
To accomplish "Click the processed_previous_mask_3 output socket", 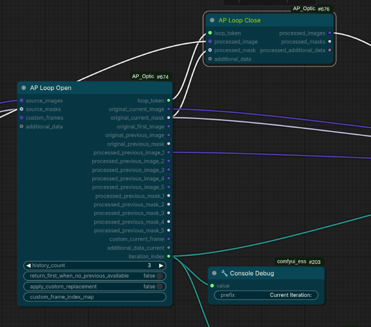I will pyautogui.click(x=169, y=213).
